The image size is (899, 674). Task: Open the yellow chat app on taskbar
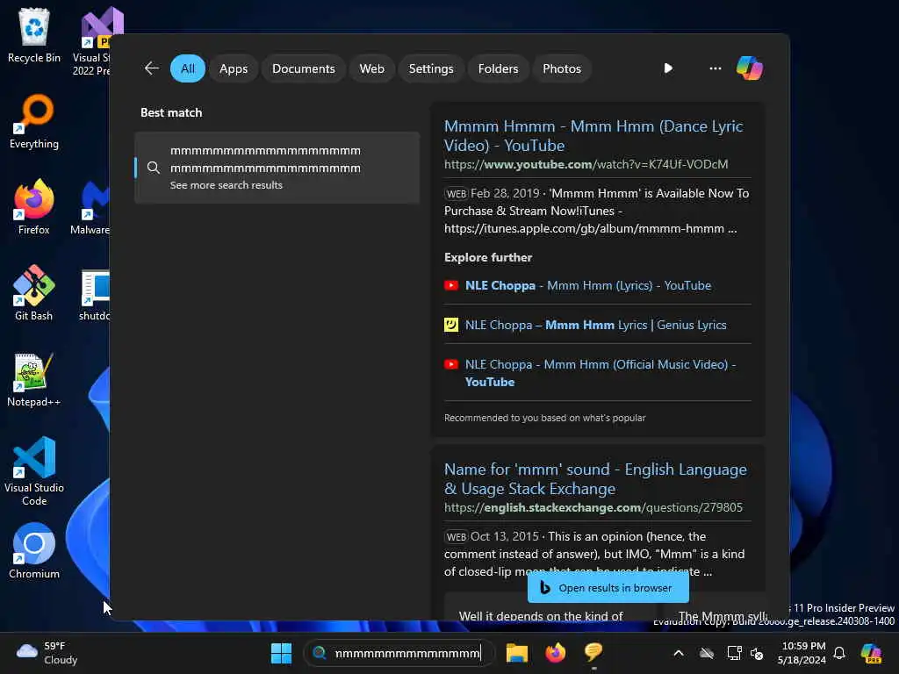click(x=593, y=652)
